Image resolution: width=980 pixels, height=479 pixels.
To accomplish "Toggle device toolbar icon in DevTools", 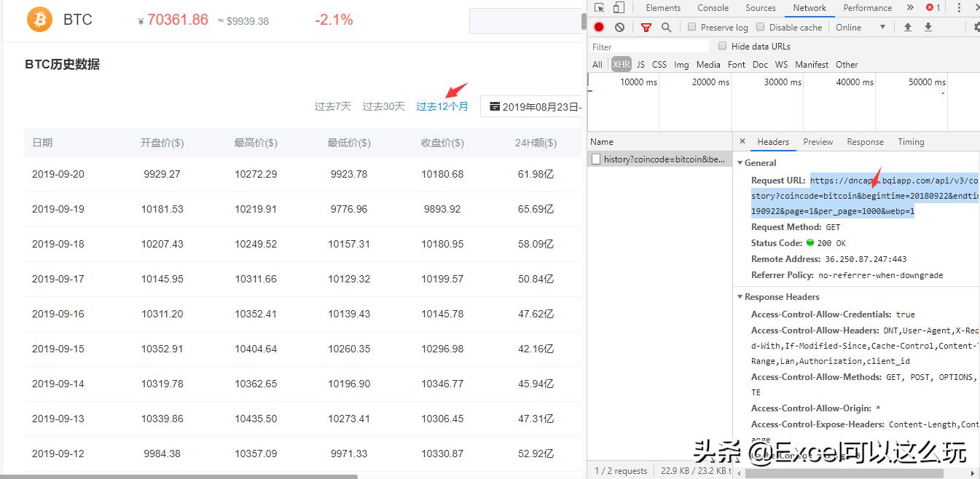I will click(x=619, y=8).
